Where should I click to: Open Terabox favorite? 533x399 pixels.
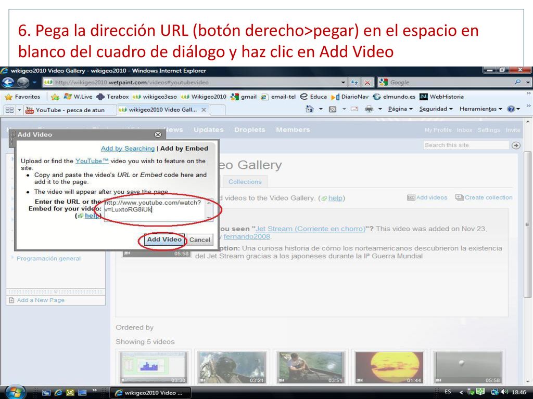point(112,97)
